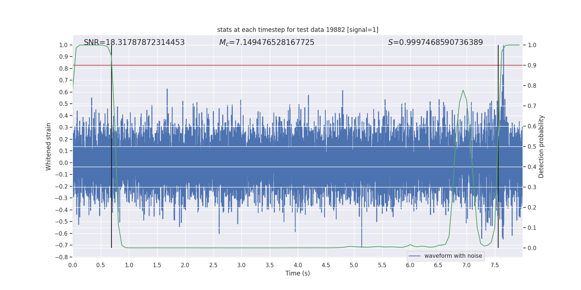Click the right axis tick label 0.5
The width and height of the screenshot is (581, 290).
point(532,146)
